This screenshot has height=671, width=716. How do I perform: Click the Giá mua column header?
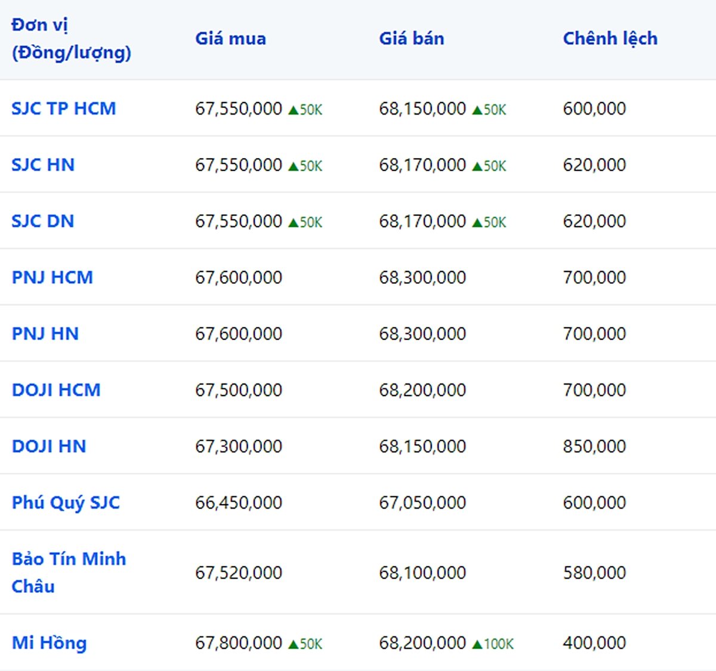(x=230, y=39)
